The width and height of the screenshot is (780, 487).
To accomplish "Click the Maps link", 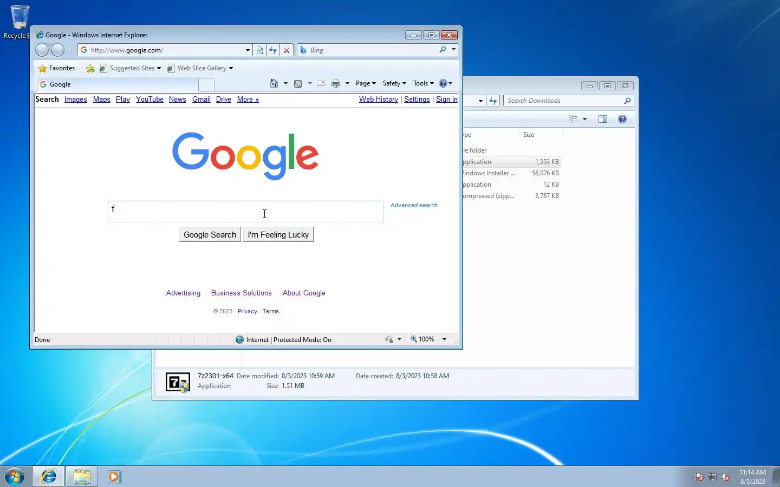I will 101,100.
